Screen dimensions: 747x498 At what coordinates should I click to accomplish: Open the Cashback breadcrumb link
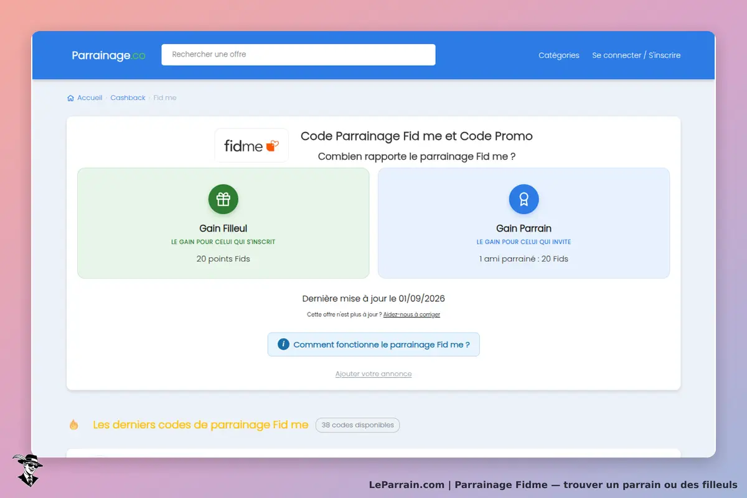coord(128,98)
